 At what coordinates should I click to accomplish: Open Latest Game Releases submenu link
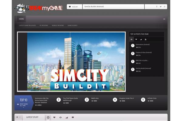coord(27,25)
